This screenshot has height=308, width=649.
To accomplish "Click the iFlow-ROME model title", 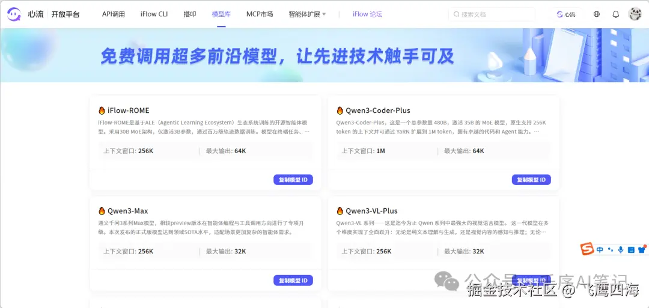I will pyautogui.click(x=129, y=110).
